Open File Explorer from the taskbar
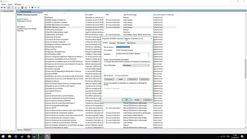The width and height of the screenshot is (247, 139). click(x=10, y=136)
